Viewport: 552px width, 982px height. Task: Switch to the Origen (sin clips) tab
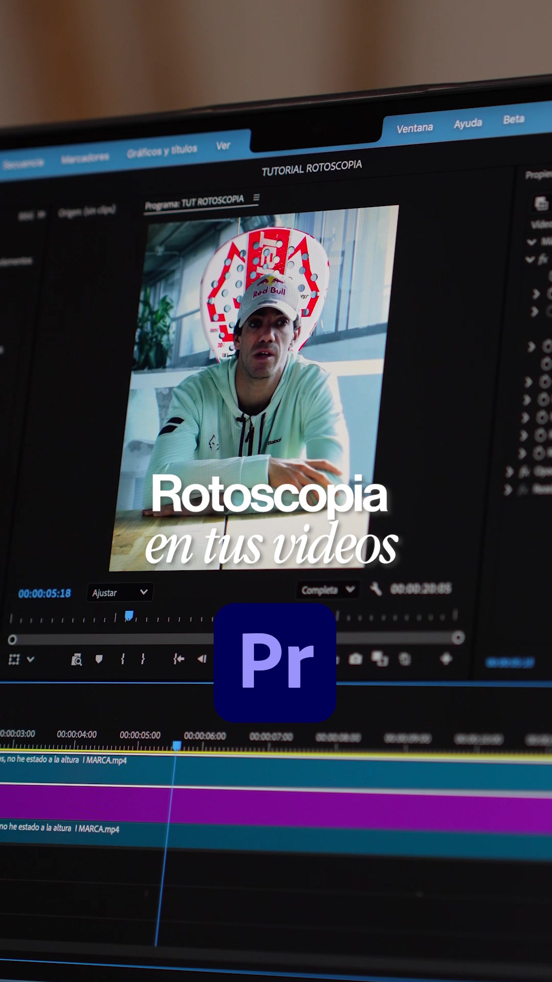click(x=87, y=211)
